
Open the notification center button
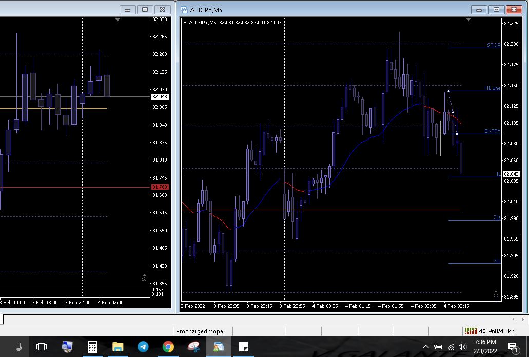(x=512, y=347)
